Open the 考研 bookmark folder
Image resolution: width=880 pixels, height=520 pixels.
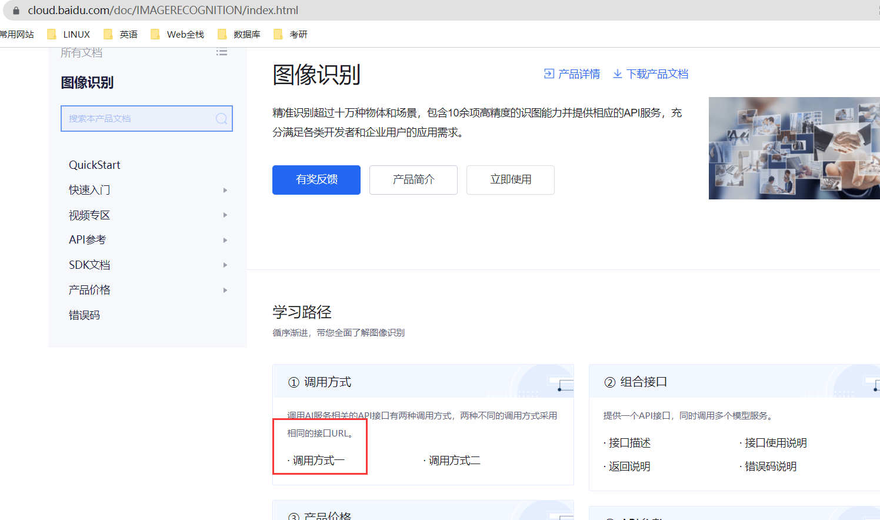coord(291,34)
